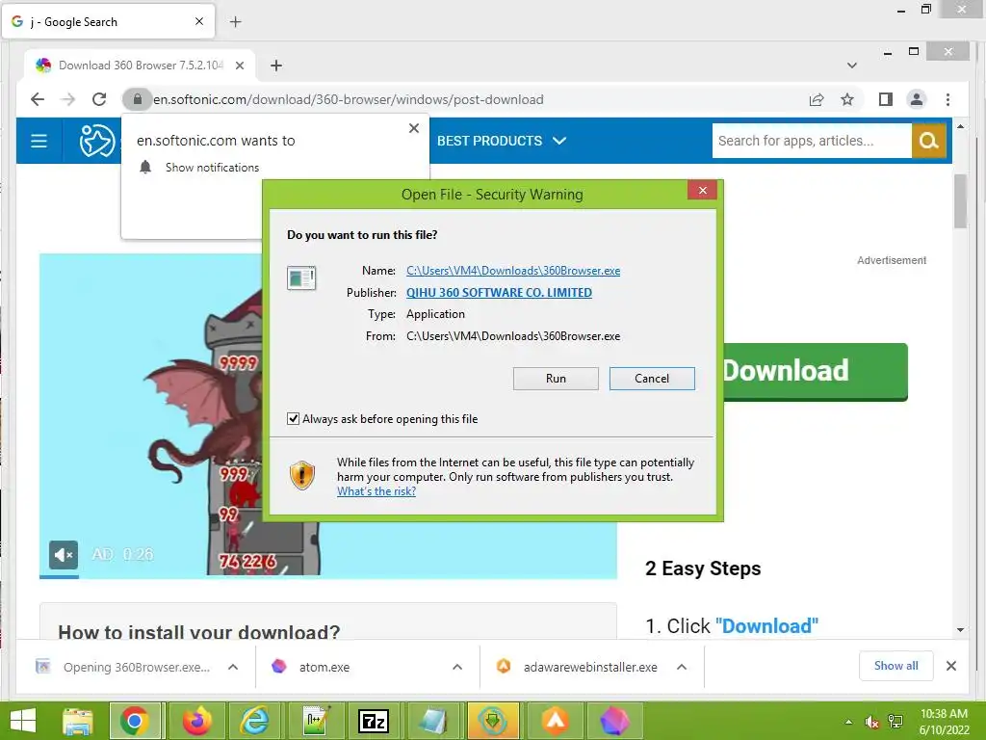This screenshot has height=740, width=986.
Task: Open the What's the risk? link
Action: pyautogui.click(x=376, y=491)
